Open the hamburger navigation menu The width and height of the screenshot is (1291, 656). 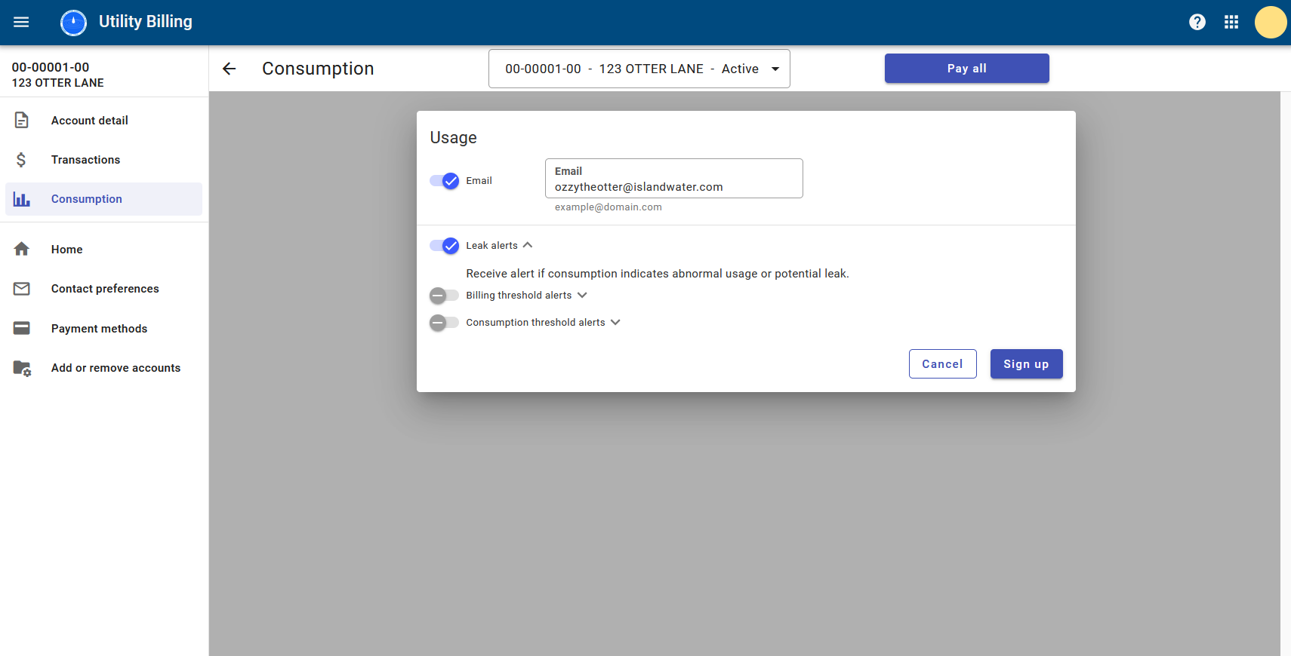pyautogui.click(x=21, y=22)
